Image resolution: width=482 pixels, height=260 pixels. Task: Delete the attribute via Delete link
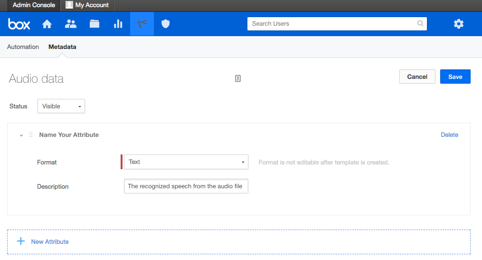point(449,135)
